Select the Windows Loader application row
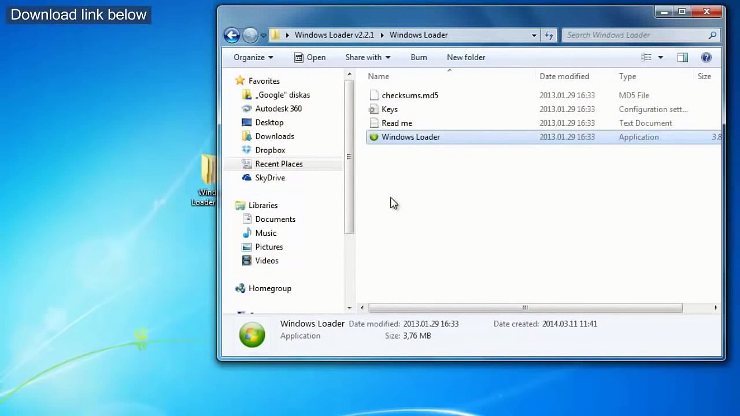 point(543,137)
